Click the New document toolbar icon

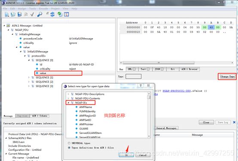click(x=7, y=15)
